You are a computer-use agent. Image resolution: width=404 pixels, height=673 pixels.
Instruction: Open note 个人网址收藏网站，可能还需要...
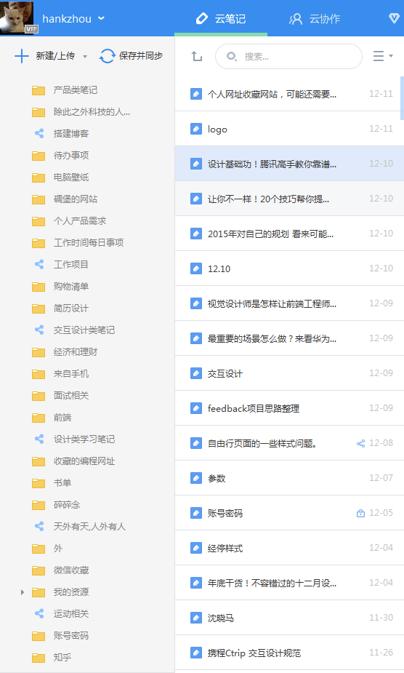[x=289, y=94]
